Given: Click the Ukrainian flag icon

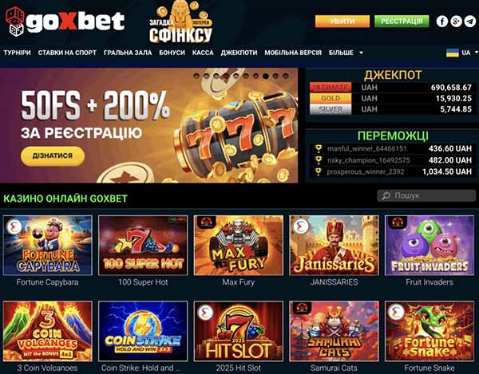Looking at the screenshot, I should [453, 53].
